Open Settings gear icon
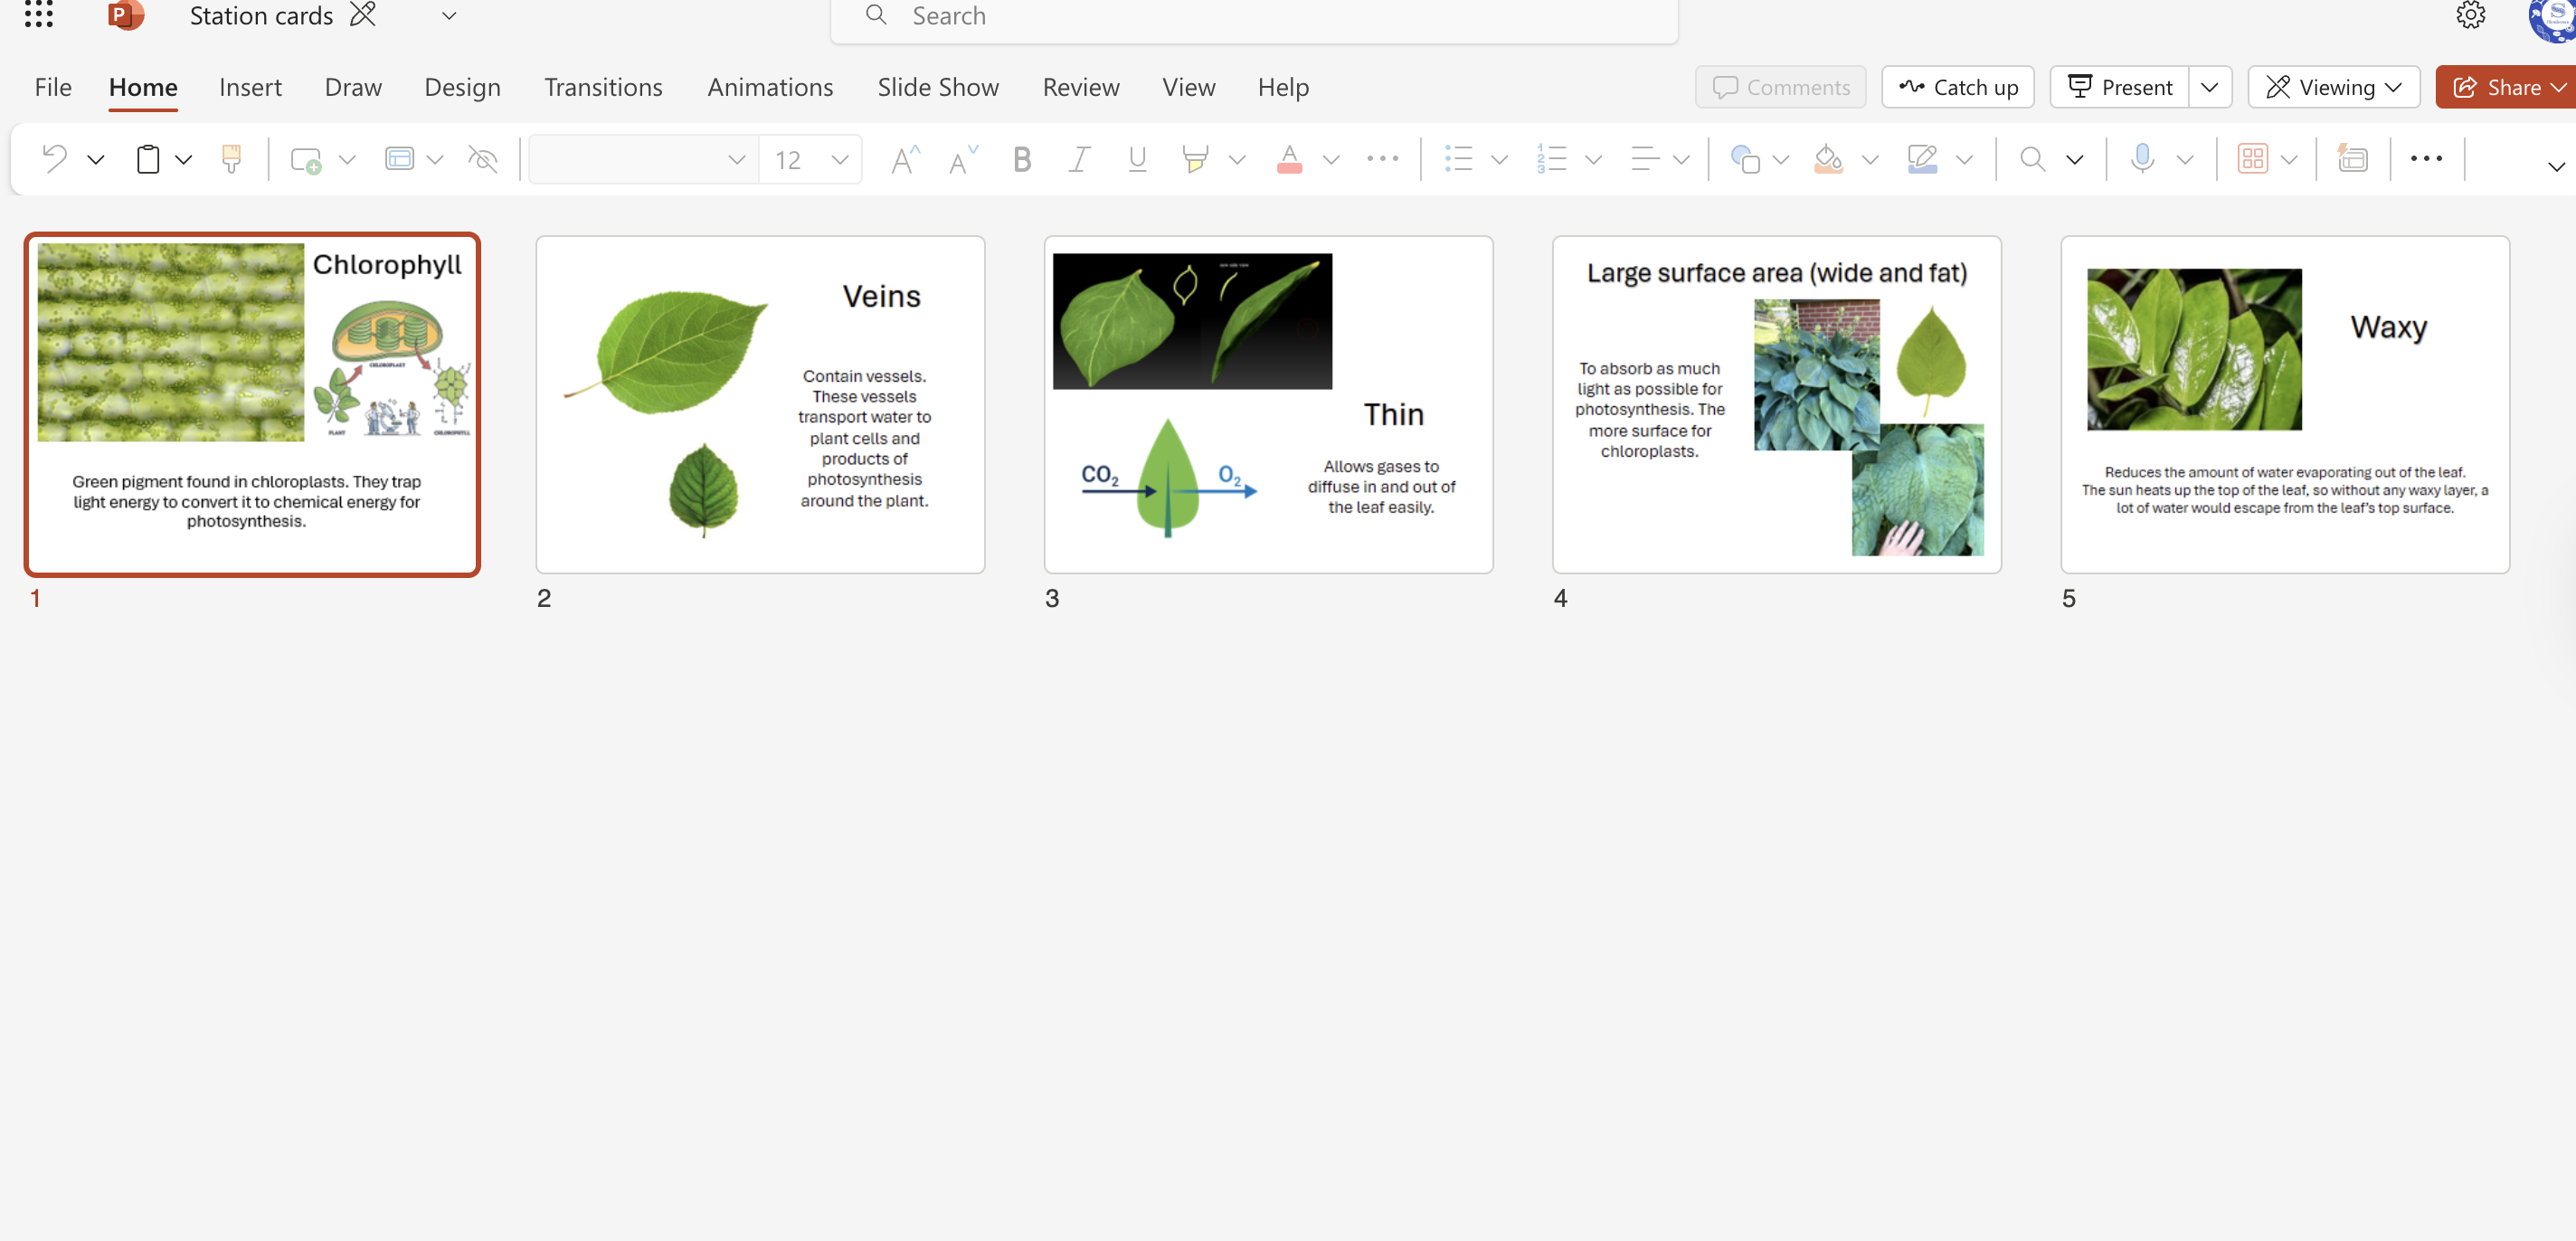Viewport: 2576px width, 1241px height. coord(2470,15)
